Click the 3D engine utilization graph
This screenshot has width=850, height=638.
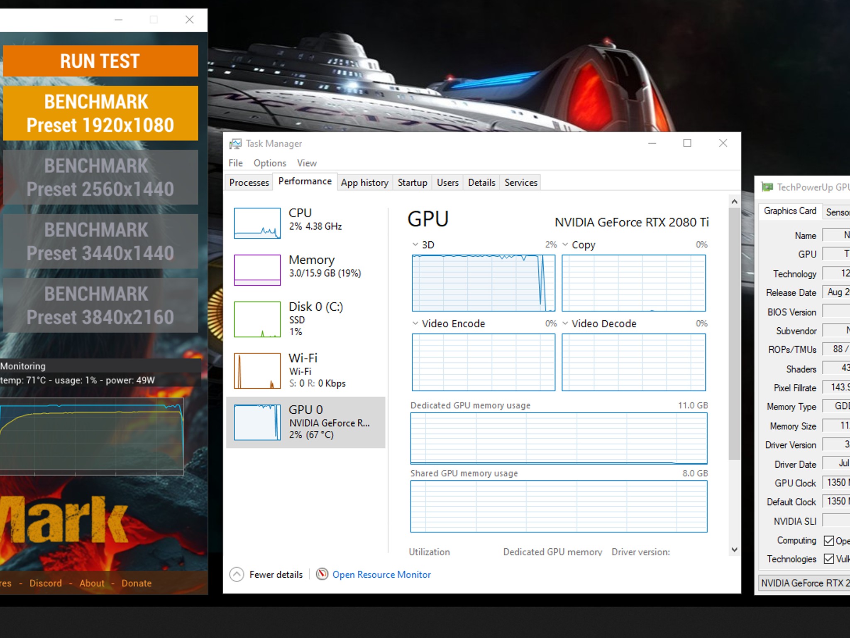(x=484, y=283)
